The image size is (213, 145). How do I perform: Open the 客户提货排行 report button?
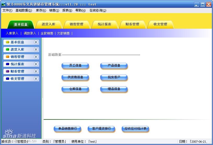tap(101, 129)
